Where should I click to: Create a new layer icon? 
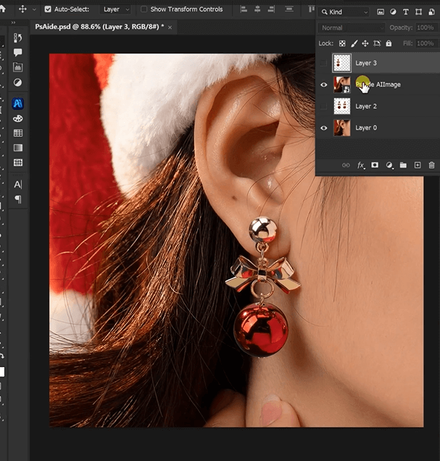(x=418, y=165)
